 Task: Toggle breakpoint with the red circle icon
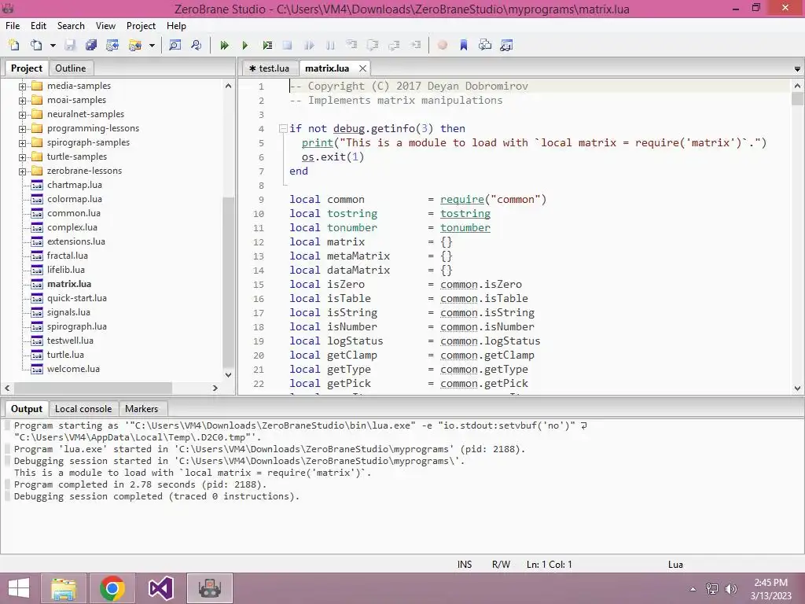pyautogui.click(x=443, y=45)
